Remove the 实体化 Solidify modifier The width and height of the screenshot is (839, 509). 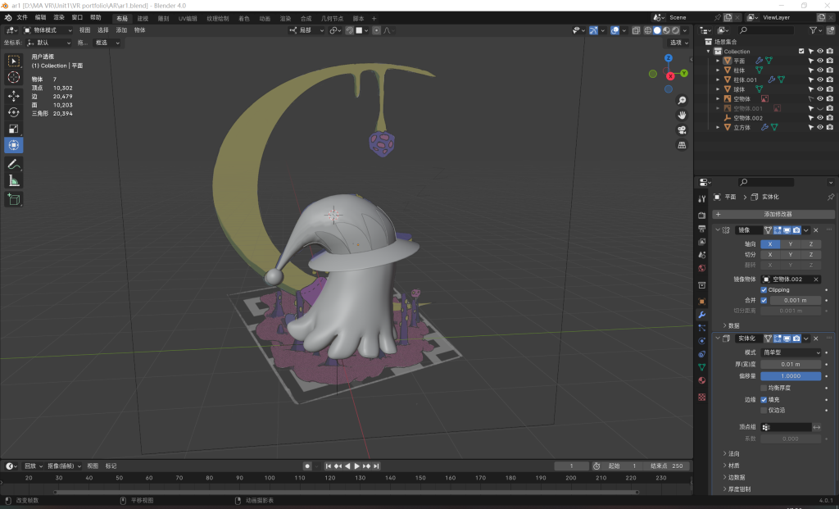tap(816, 339)
